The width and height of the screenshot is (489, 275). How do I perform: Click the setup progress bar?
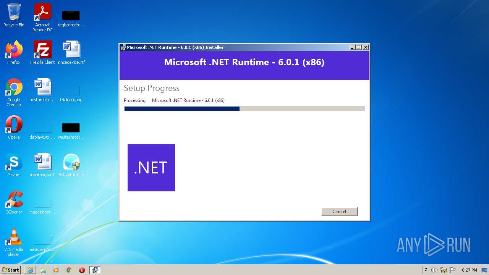click(x=244, y=108)
